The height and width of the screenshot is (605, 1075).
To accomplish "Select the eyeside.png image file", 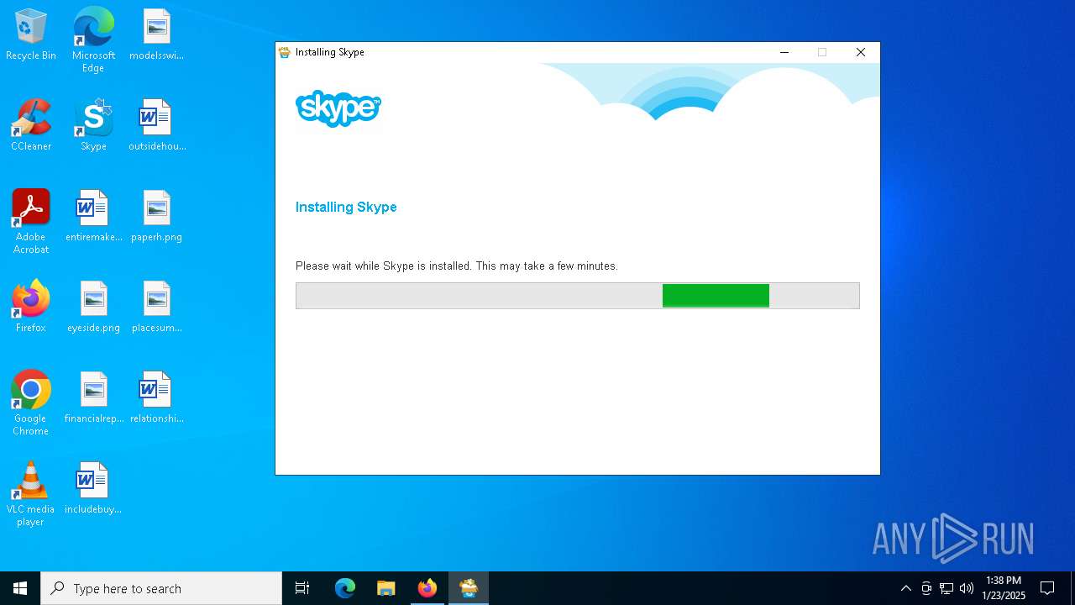I will coord(93,308).
